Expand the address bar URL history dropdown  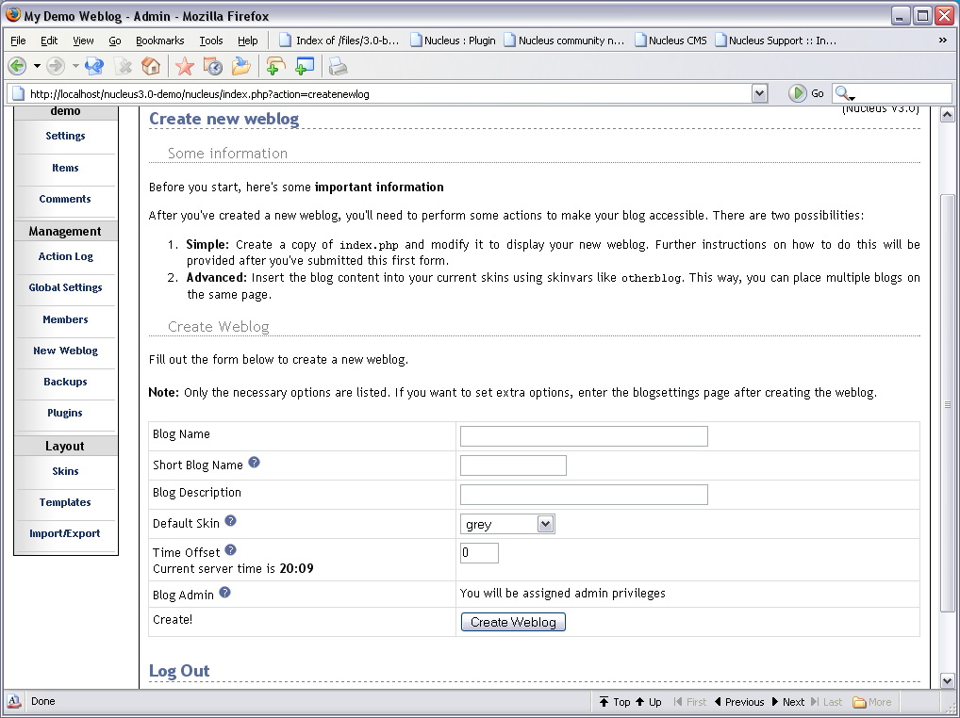pyautogui.click(x=760, y=93)
